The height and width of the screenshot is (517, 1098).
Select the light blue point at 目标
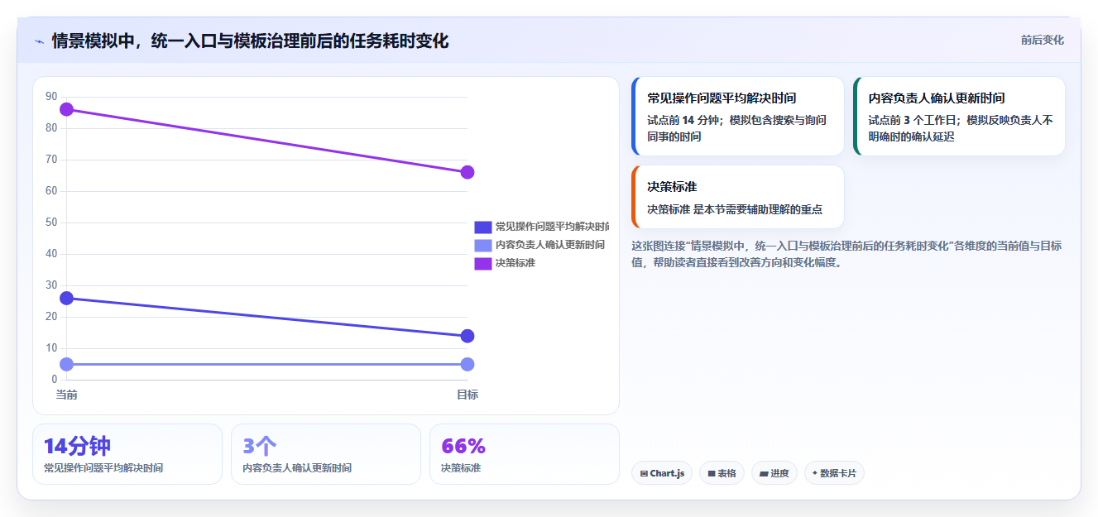point(467,364)
